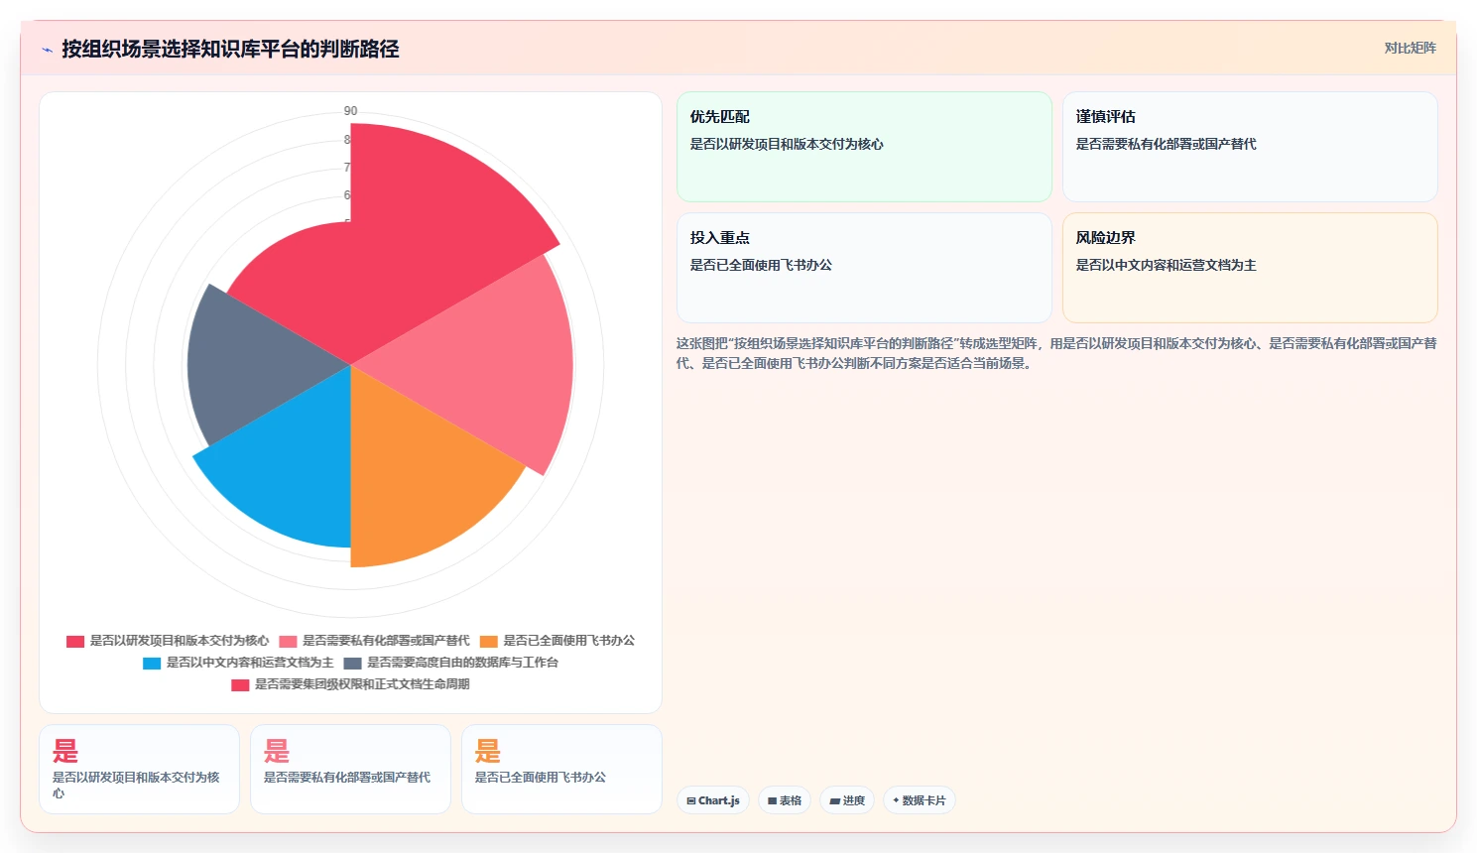Select stat card 是否以研发项目和版本交付为核心
1477x853 pixels.
[x=139, y=769]
